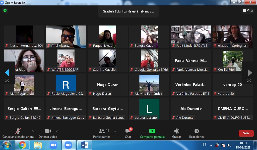The height and width of the screenshot is (150, 257).
Task: Toggle the system tray volume speaker icon
Action: tap(229, 145)
